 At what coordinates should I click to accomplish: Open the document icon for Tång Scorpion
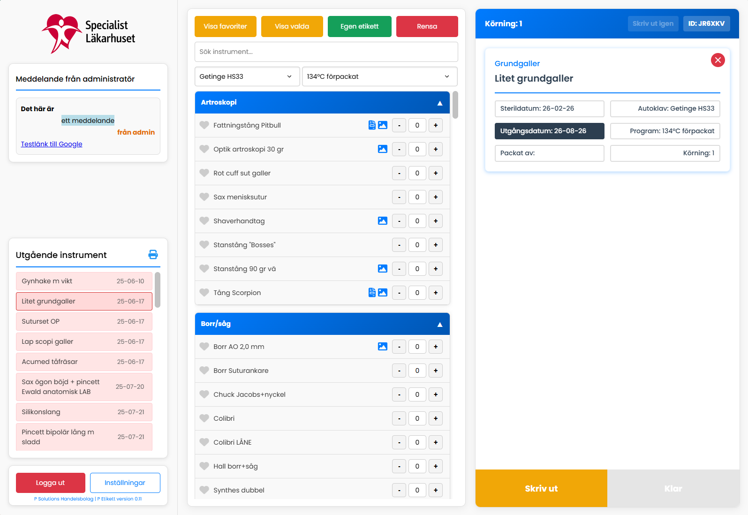tap(372, 293)
